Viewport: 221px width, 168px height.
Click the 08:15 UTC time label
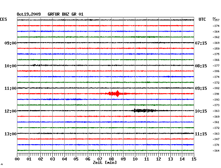pos(201,66)
